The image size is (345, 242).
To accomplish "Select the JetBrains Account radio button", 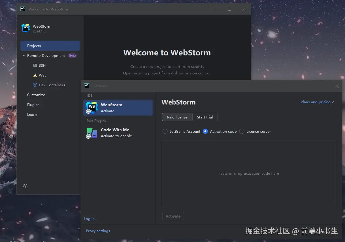I will [165, 132].
